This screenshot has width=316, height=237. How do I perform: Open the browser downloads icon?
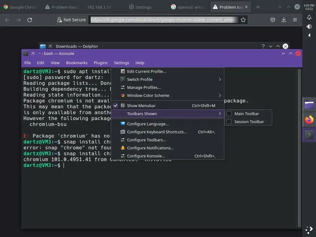(x=284, y=20)
